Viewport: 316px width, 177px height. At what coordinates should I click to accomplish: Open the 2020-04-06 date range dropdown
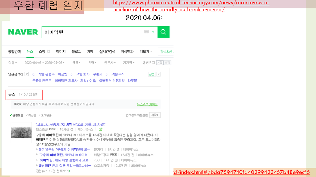pyautogui.click(x=44, y=63)
